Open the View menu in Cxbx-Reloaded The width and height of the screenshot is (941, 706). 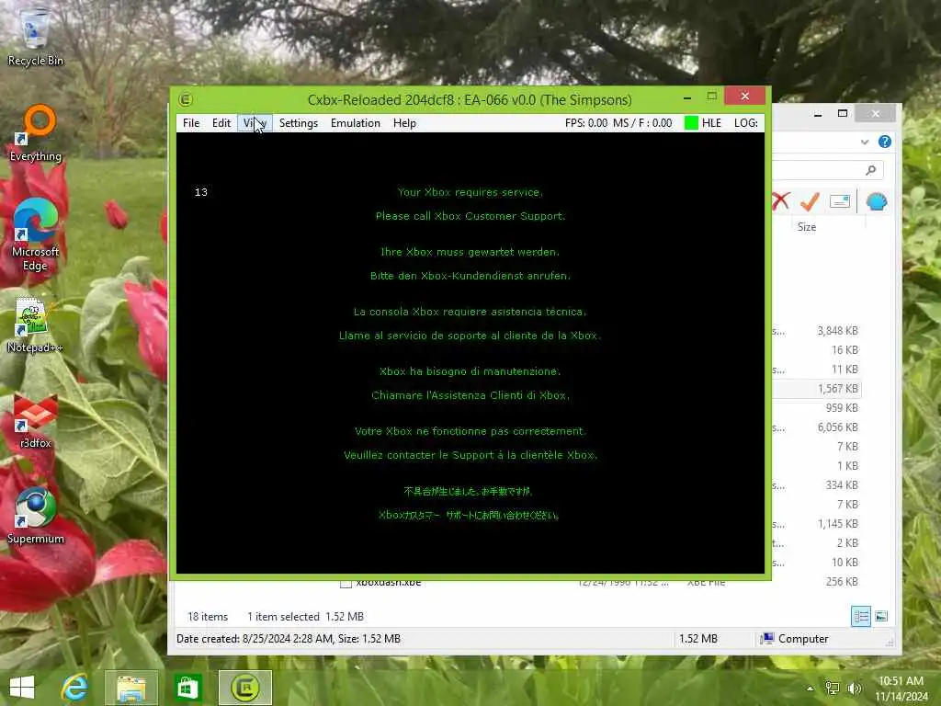click(255, 123)
